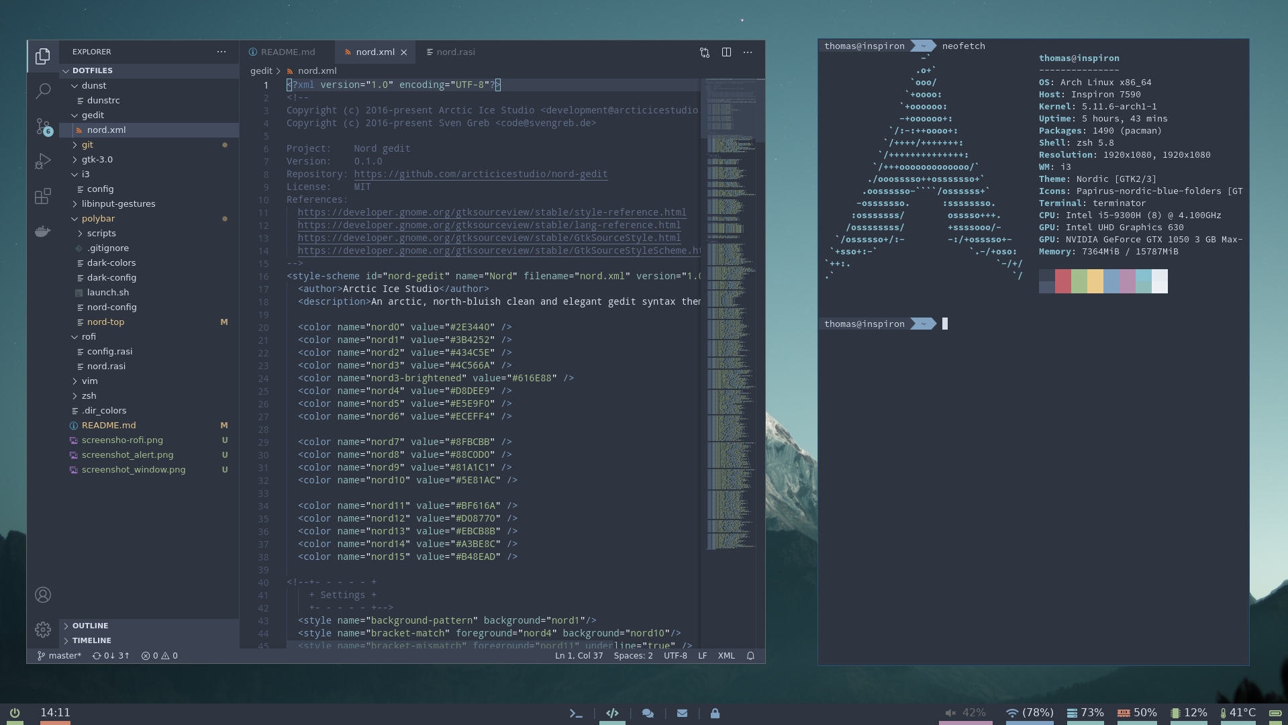Open the code editor launcher icon in polybar
This screenshot has width=1288, height=725.
[x=612, y=714]
